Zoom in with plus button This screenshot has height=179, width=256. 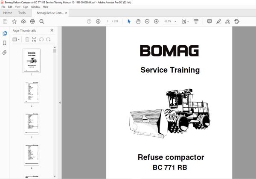pos(156,21)
